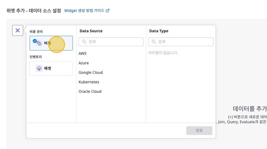Choose AWS from the Data Source list
This screenshot has width=267, height=149.
[83, 54]
